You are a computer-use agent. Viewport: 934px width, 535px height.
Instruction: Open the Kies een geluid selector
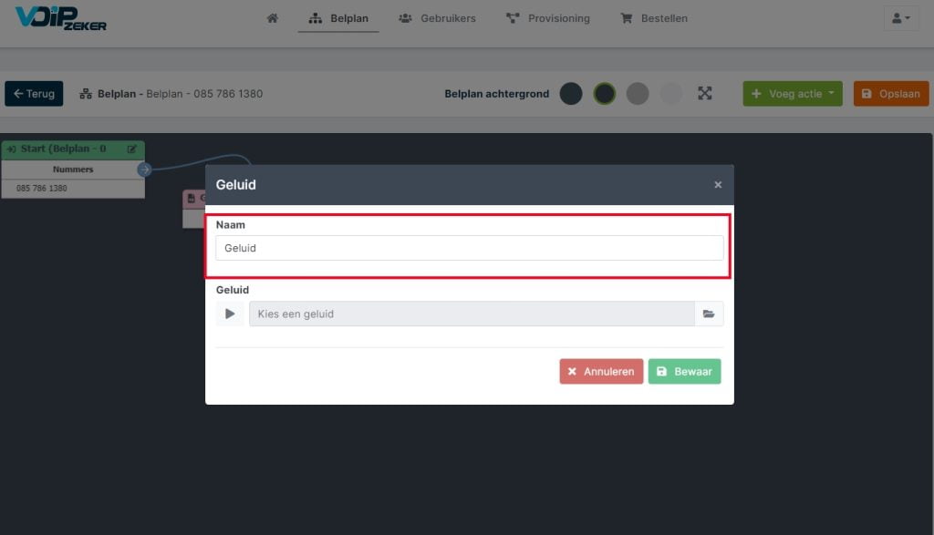[472, 314]
